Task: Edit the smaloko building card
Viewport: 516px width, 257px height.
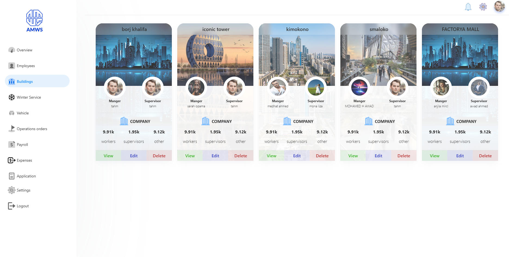Action: click(x=378, y=156)
